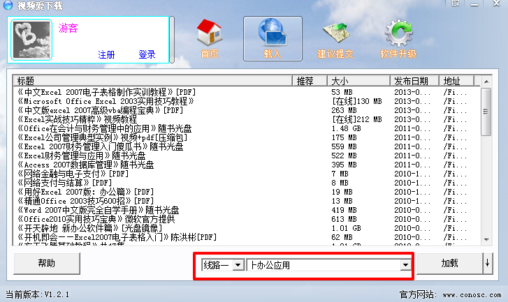The height and width of the screenshot is (302, 508).
Task: Sort by the 标题 column header
Action: click(x=152, y=81)
